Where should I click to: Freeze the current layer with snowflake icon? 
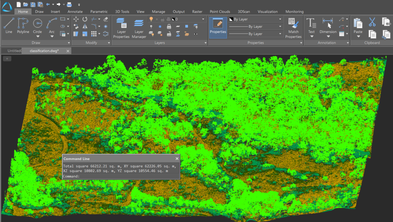(x=157, y=19)
